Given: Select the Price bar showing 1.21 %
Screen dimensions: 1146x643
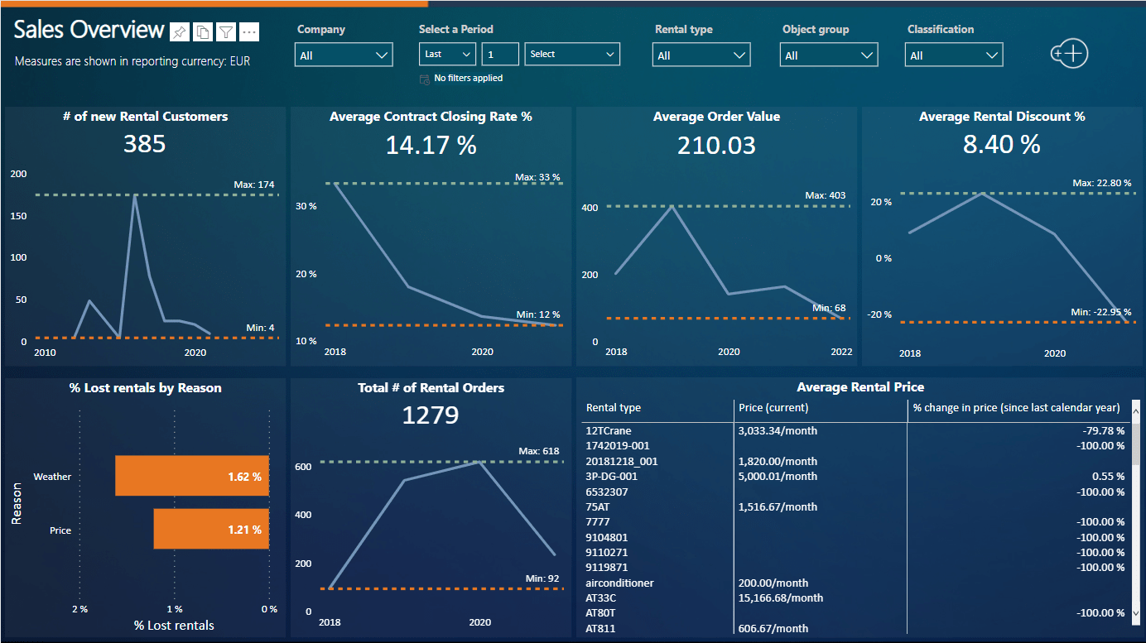Looking at the screenshot, I should point(211,530).
